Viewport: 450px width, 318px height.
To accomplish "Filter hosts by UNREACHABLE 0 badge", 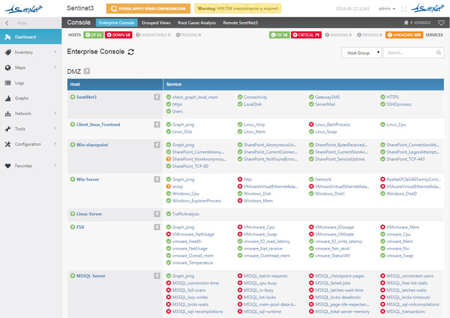I will (x=152, y=35).
